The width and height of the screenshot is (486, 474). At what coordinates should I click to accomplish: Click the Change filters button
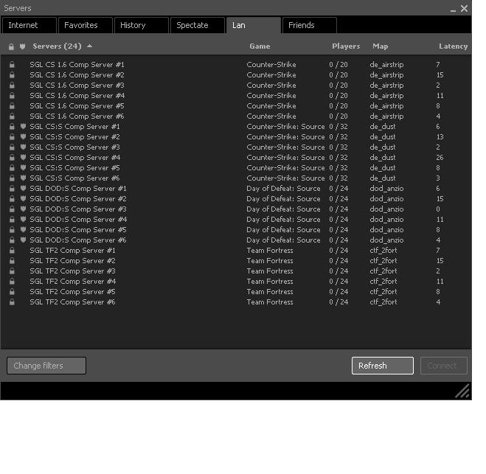click(x=46, y=366)
